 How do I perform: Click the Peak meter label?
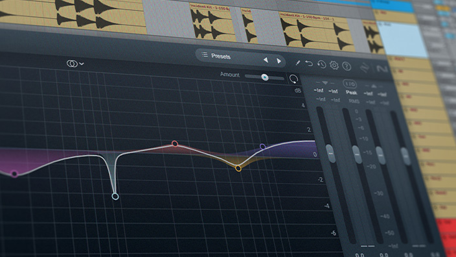click(351, 93)
